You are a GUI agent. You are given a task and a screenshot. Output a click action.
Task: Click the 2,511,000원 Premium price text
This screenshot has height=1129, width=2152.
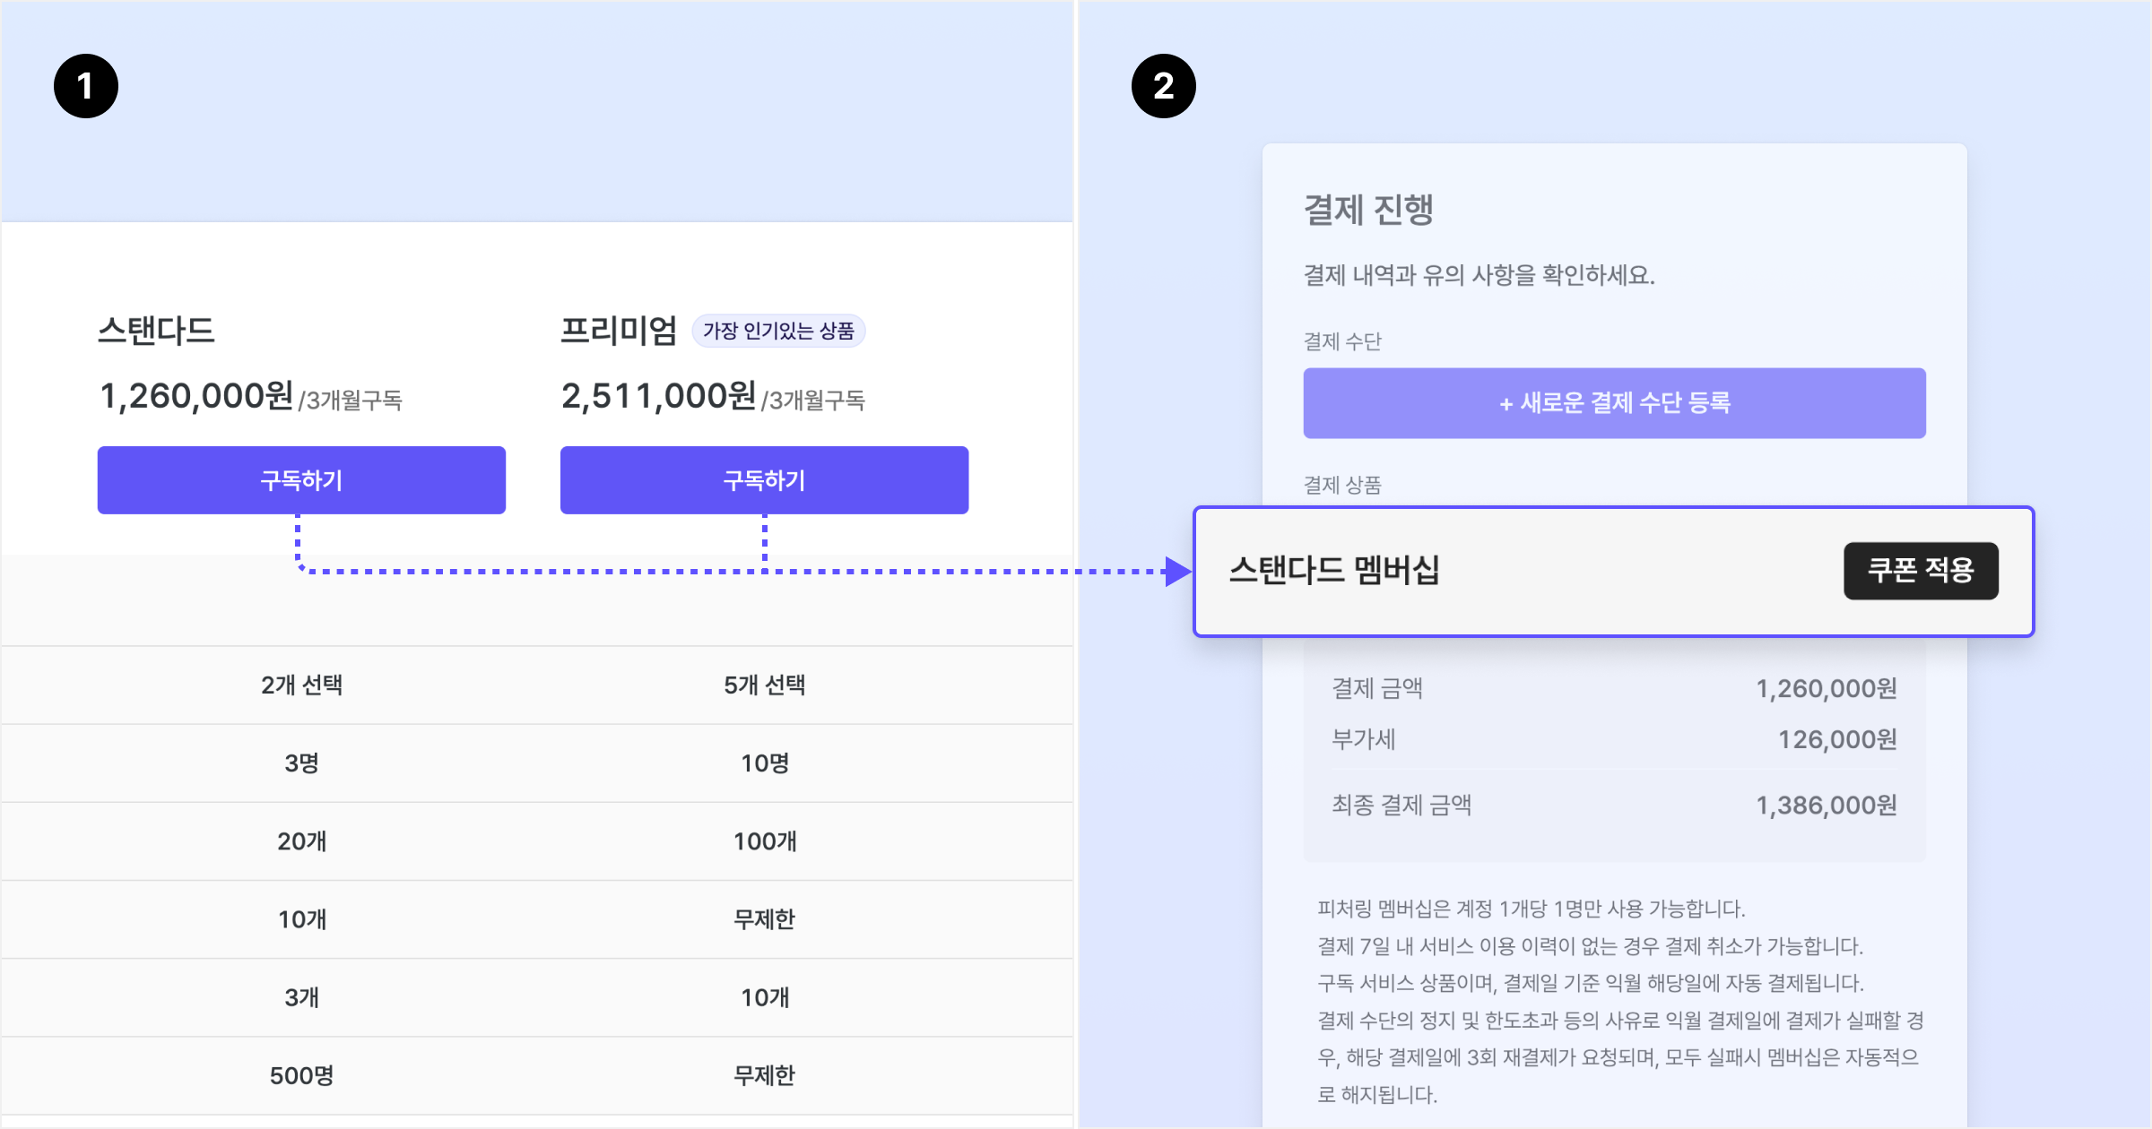[659, 396]
